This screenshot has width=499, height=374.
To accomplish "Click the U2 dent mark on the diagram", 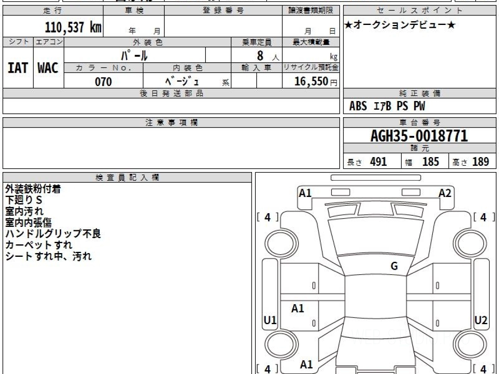I will tap(481, 320).
